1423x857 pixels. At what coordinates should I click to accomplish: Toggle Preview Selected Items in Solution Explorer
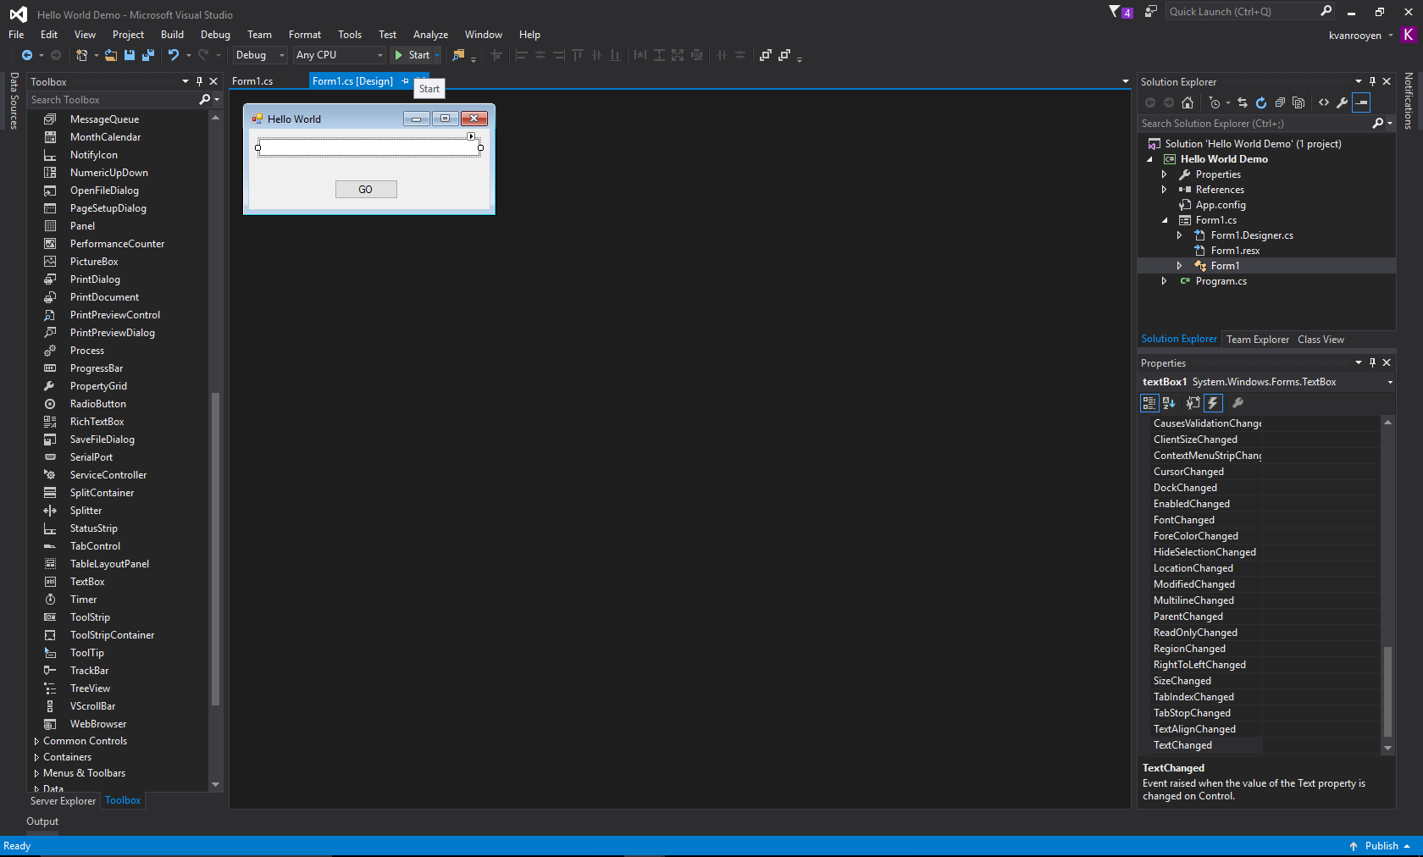pos(1298,102)
